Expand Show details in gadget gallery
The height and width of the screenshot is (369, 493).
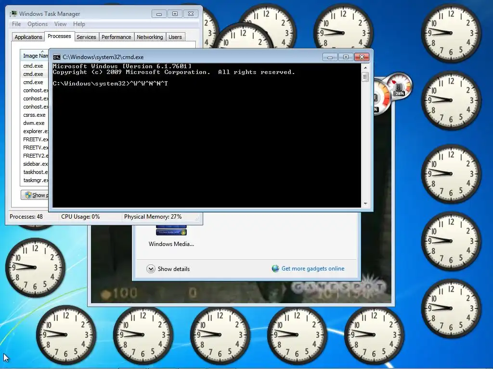pos(168,269)
